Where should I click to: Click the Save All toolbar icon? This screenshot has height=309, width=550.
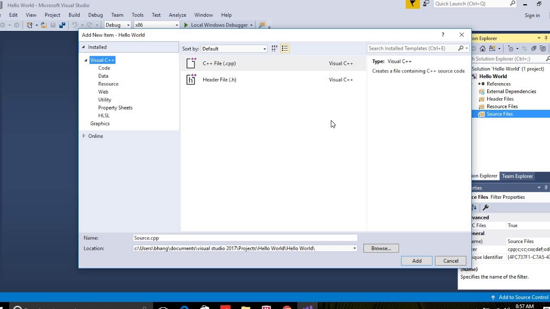pyautogui.click(x=62, y=25)
